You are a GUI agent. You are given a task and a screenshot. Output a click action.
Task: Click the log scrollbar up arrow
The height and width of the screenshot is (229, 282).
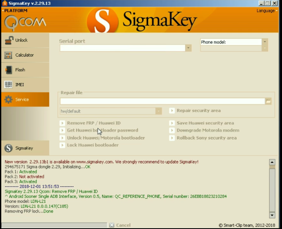pos(272,162)
